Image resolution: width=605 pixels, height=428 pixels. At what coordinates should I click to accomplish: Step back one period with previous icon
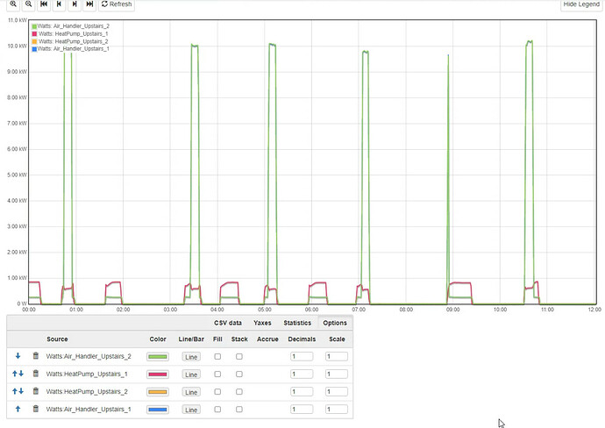point(59,4)
